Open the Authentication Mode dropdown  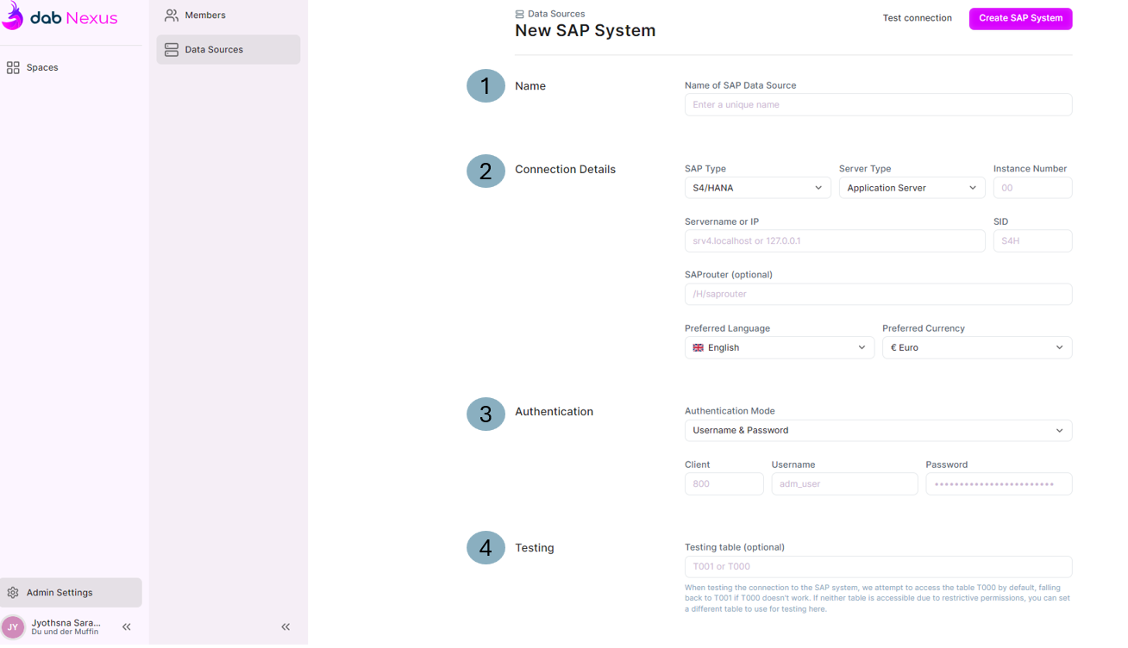pyautogui.click(x=878, y=431)
